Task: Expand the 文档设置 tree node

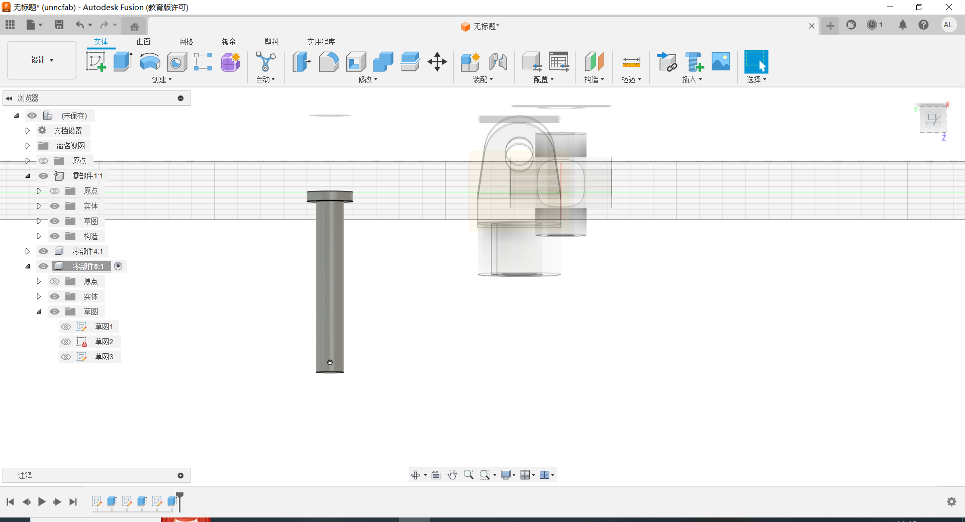Action: pos(28,131)
